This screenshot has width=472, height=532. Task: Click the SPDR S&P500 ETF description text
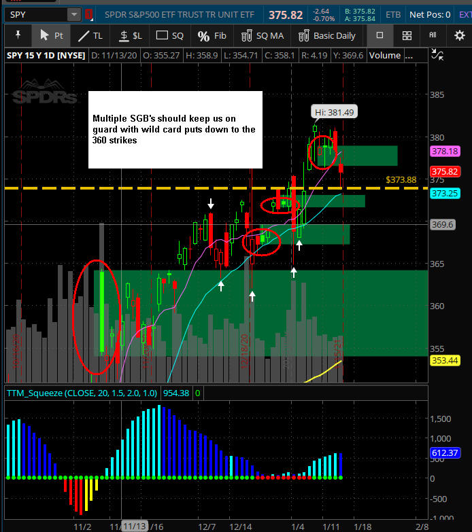point(180,14)
